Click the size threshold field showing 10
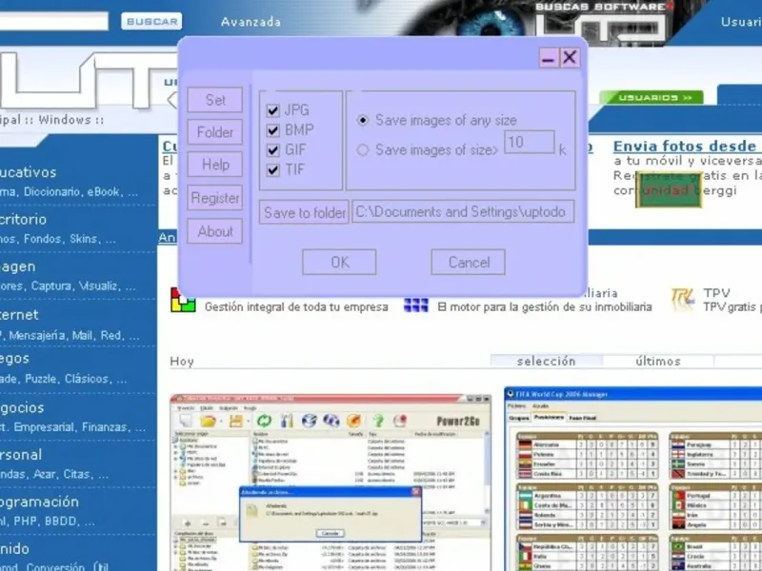Image resolution: width=762 pixels, height=571 pixels. pos(530,142)
